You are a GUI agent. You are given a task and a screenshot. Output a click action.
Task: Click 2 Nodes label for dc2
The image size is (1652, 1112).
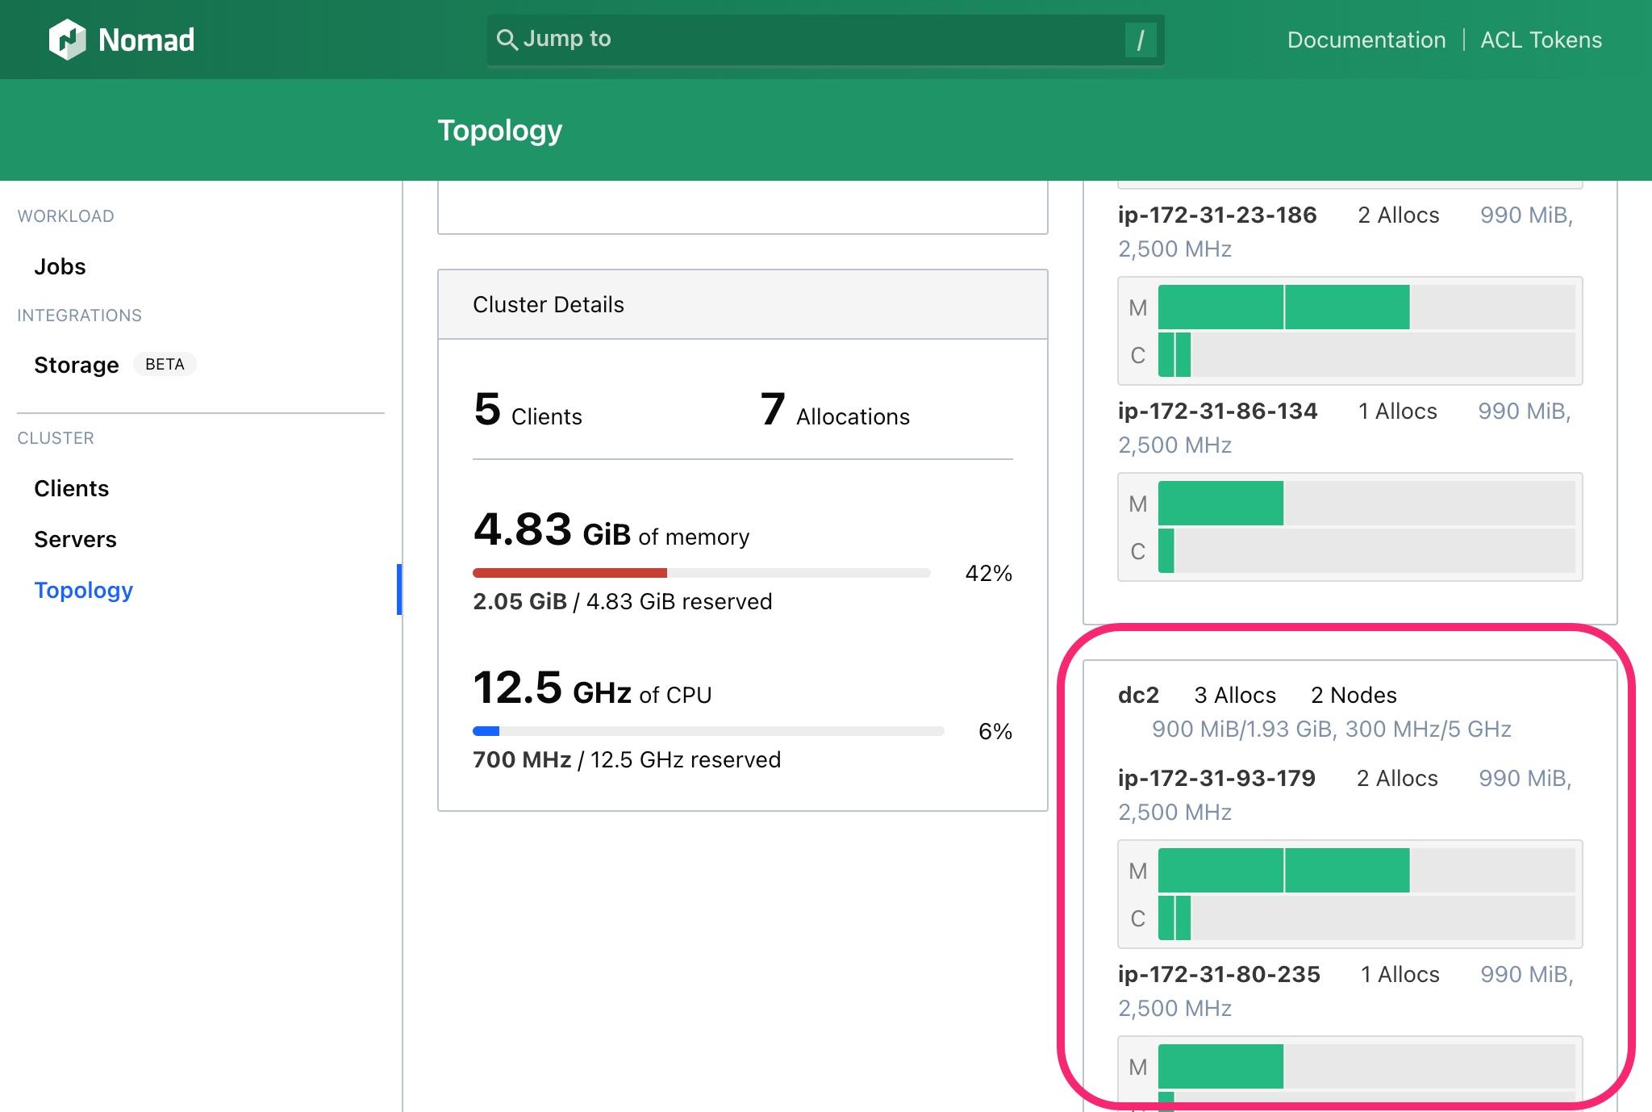(1354, 695)
